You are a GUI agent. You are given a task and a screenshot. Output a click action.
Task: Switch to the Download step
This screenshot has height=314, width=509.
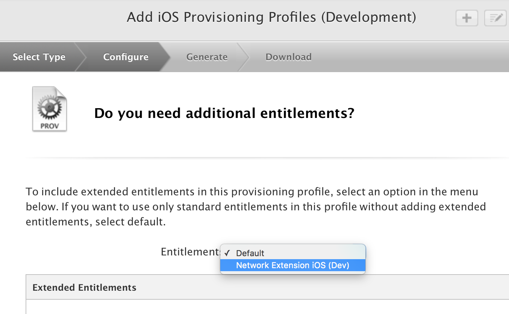[x=288, y=57]
